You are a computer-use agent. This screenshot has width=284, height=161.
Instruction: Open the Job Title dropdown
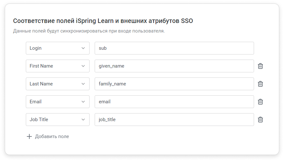point(58,120)
